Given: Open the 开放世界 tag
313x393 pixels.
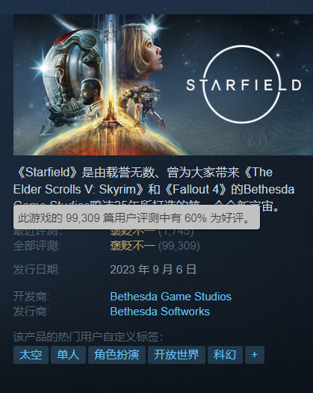Looking at the screenshot, I should coord(176,355).
